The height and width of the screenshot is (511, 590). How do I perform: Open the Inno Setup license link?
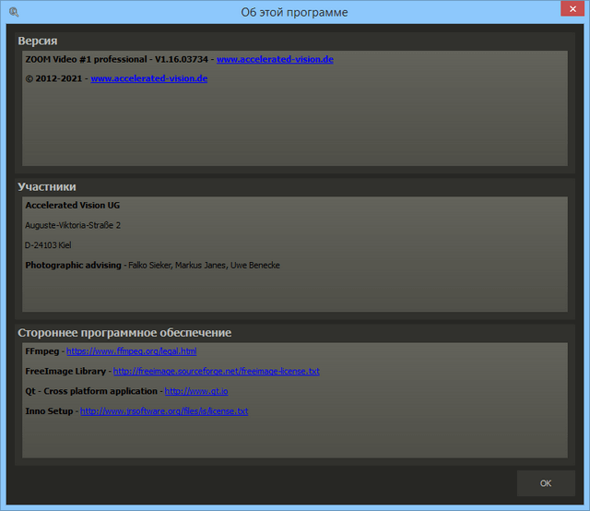[164, 411]
